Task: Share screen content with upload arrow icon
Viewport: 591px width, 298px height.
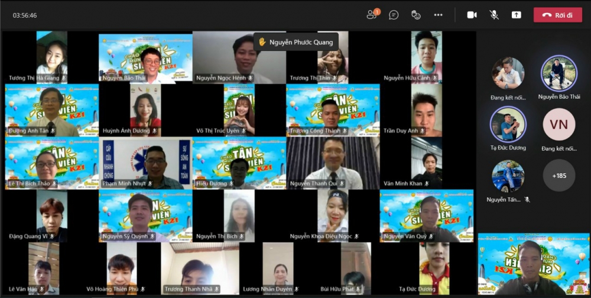Action: (x=516, y=15)
